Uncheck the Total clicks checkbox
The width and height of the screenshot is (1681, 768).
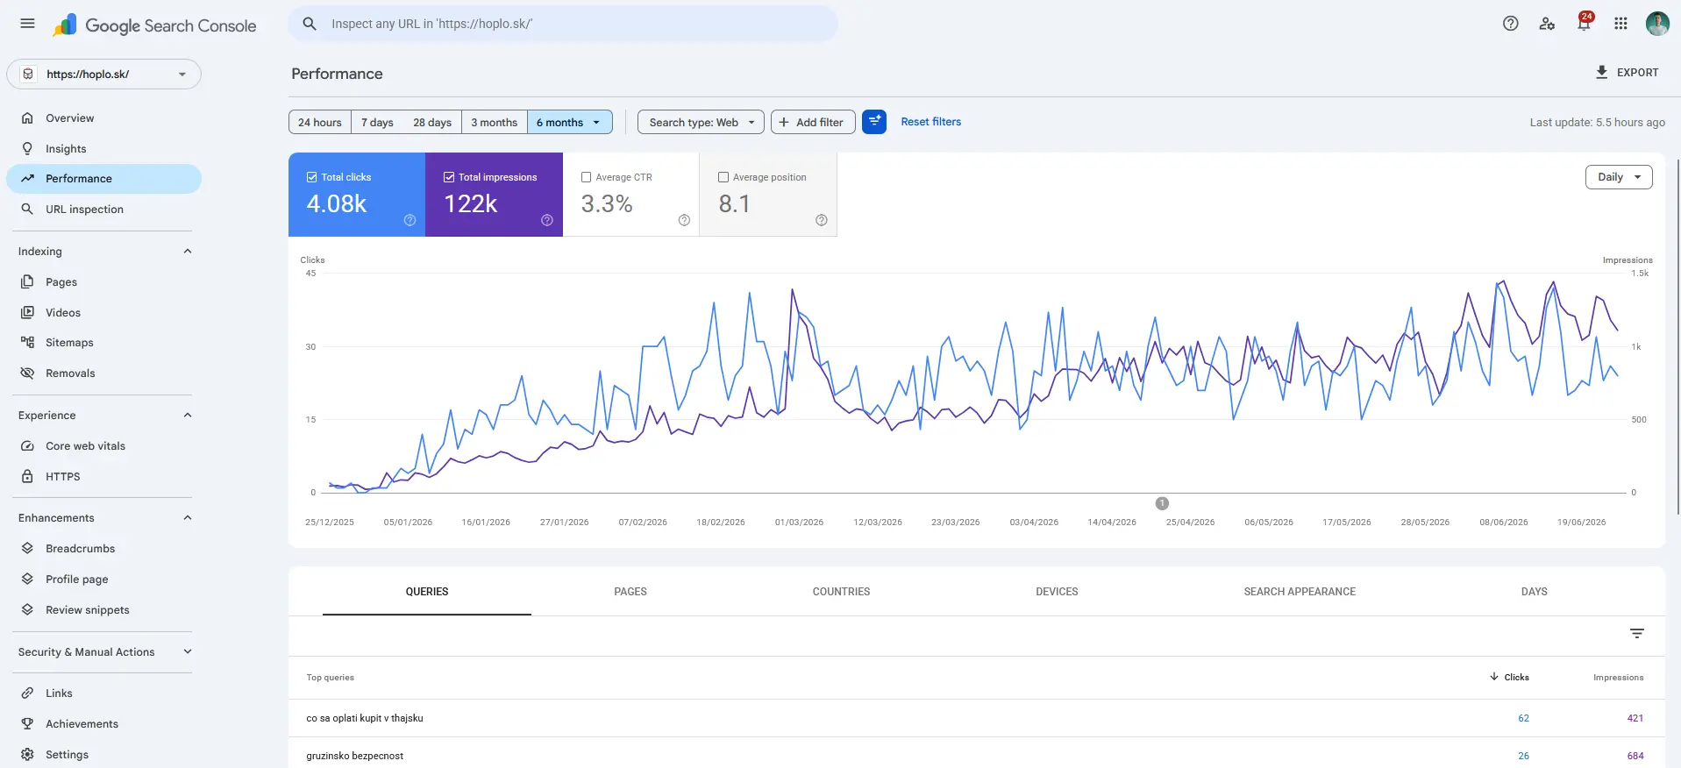tap(311, 177)
